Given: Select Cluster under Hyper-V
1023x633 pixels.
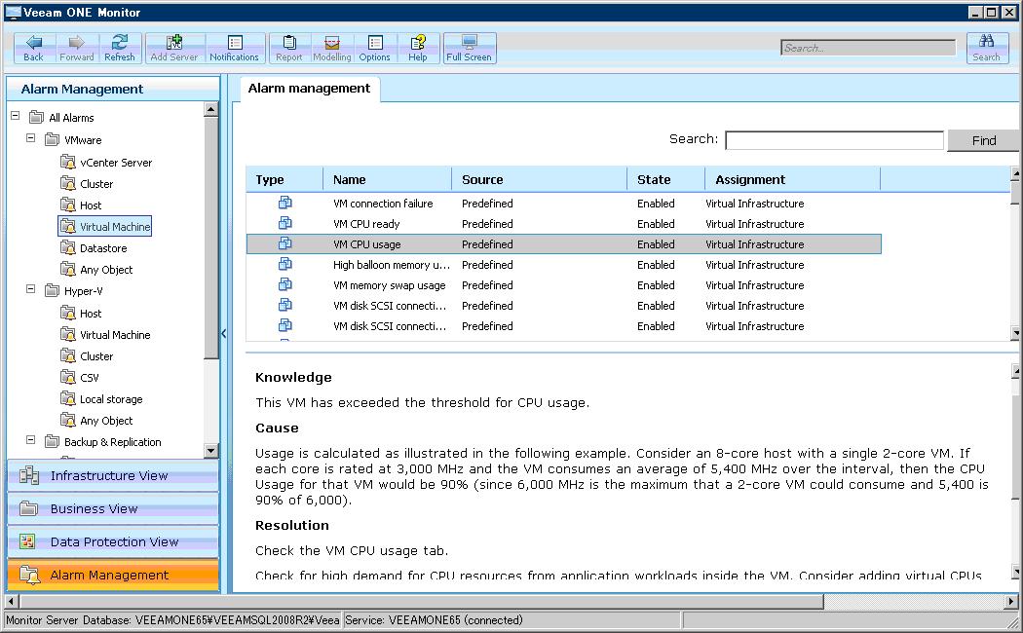Looking at the screenshot, I should point(96,356).
